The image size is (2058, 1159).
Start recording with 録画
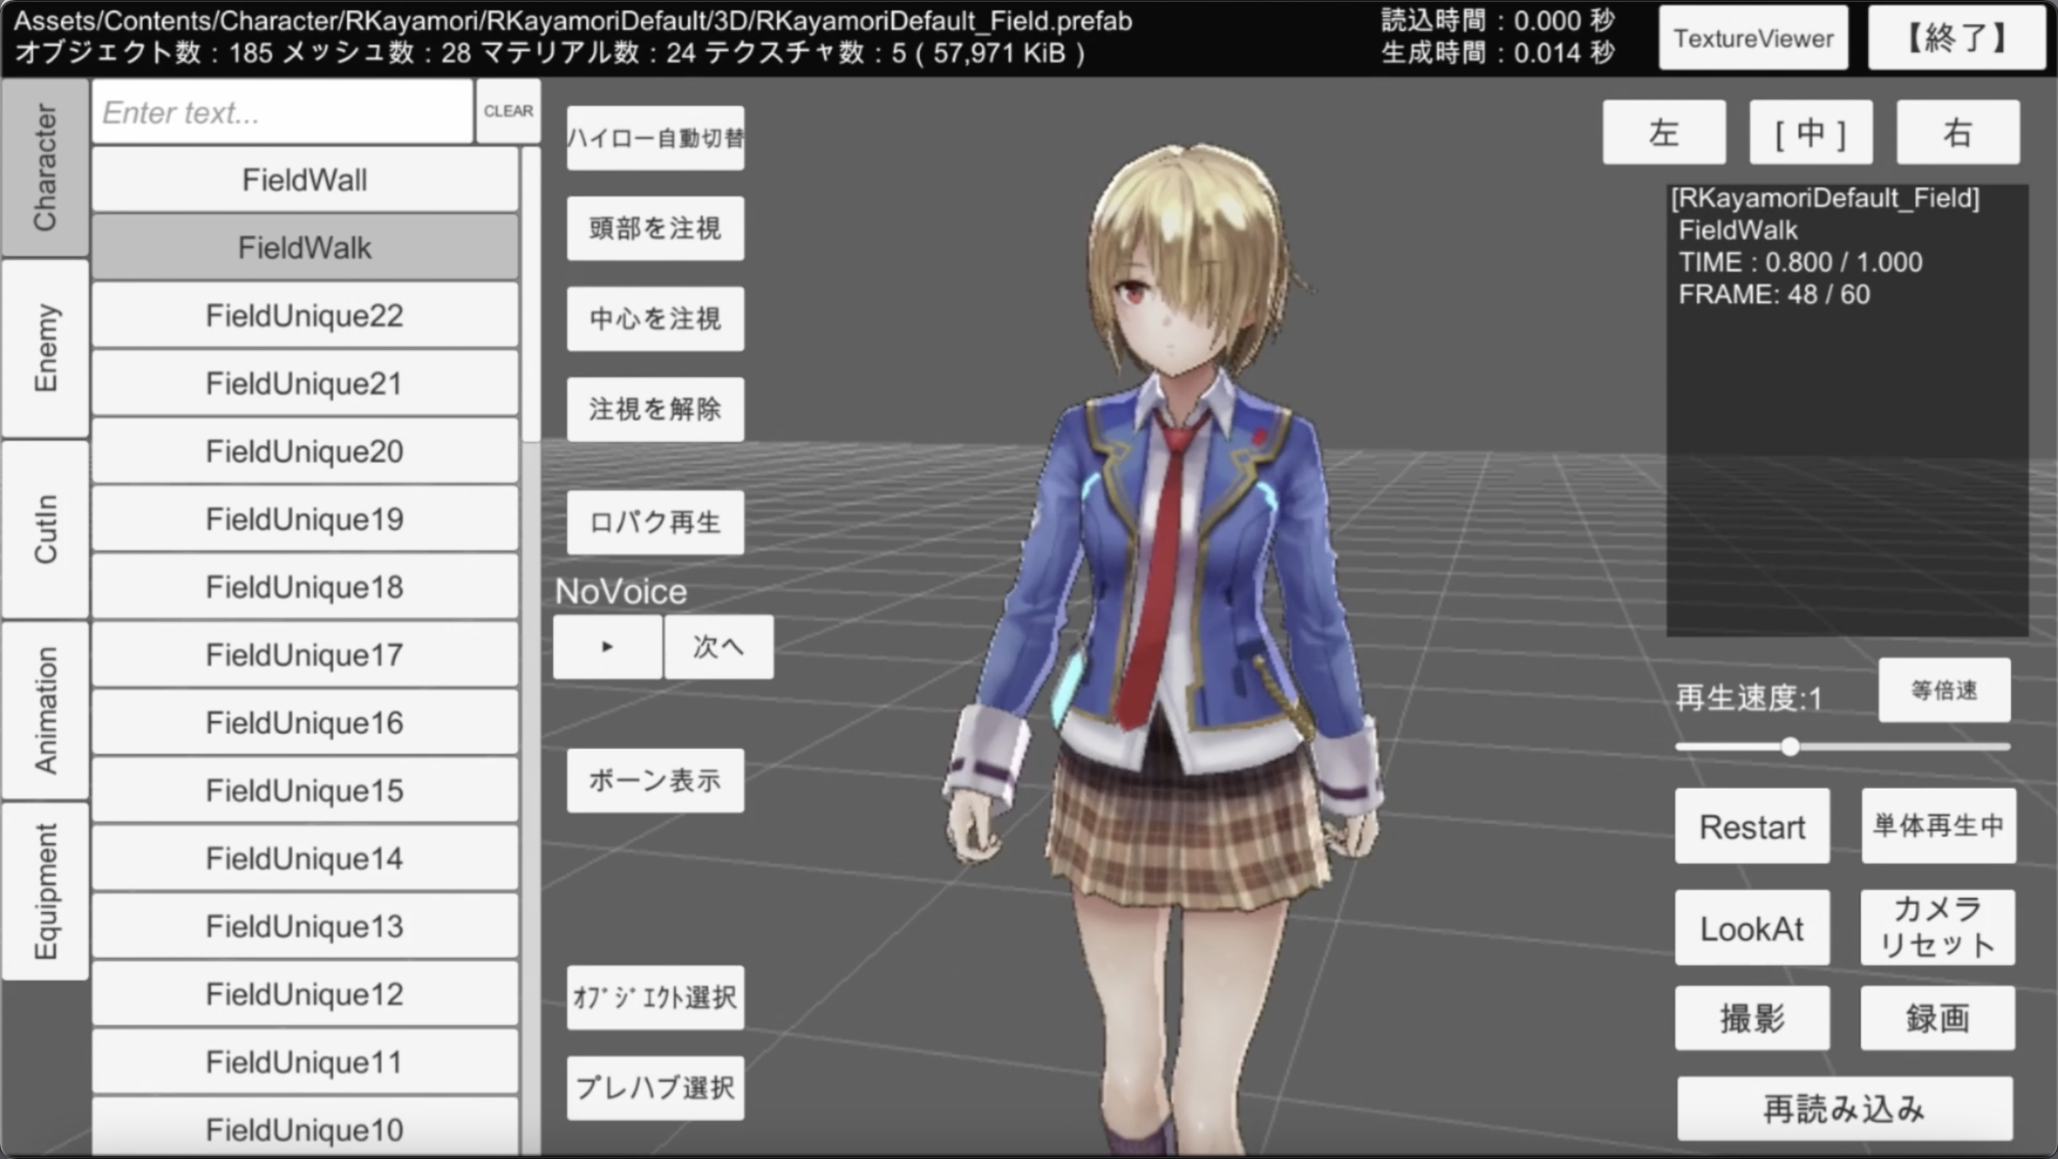click(1937, 1018)
